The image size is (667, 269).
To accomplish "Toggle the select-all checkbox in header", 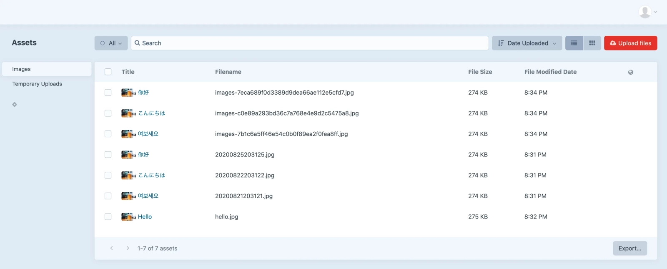I will point(108,72).
